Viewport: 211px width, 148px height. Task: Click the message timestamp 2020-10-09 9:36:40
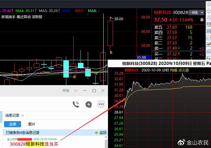(45, 139)
